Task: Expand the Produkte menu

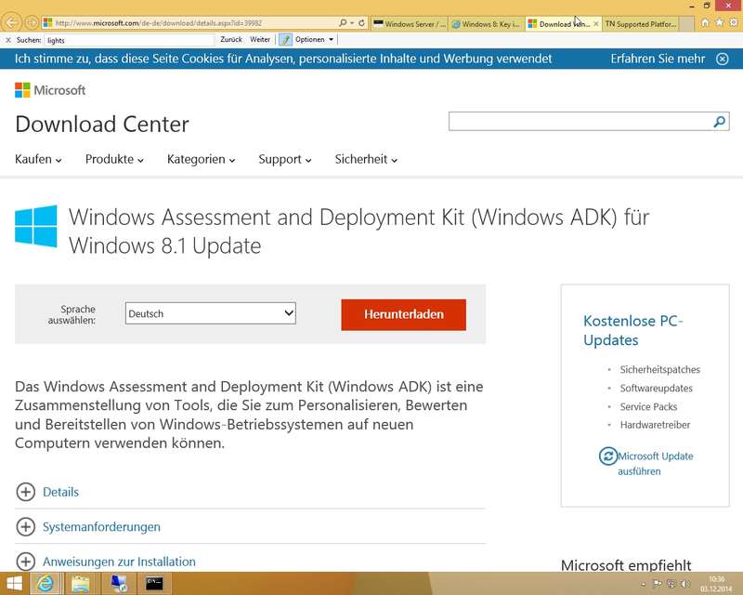Action: [114, 159]
